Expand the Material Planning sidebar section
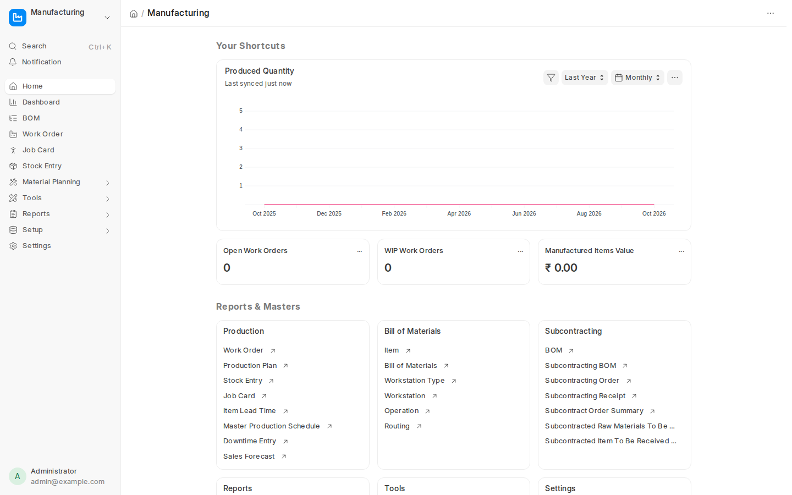Viewport: 792px width, 495px height. pyautogui.click(x=108, y=183)
